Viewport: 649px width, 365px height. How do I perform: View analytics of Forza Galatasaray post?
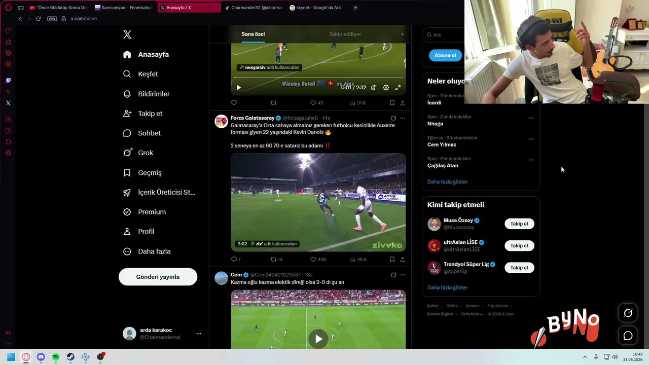pos(358,259)
